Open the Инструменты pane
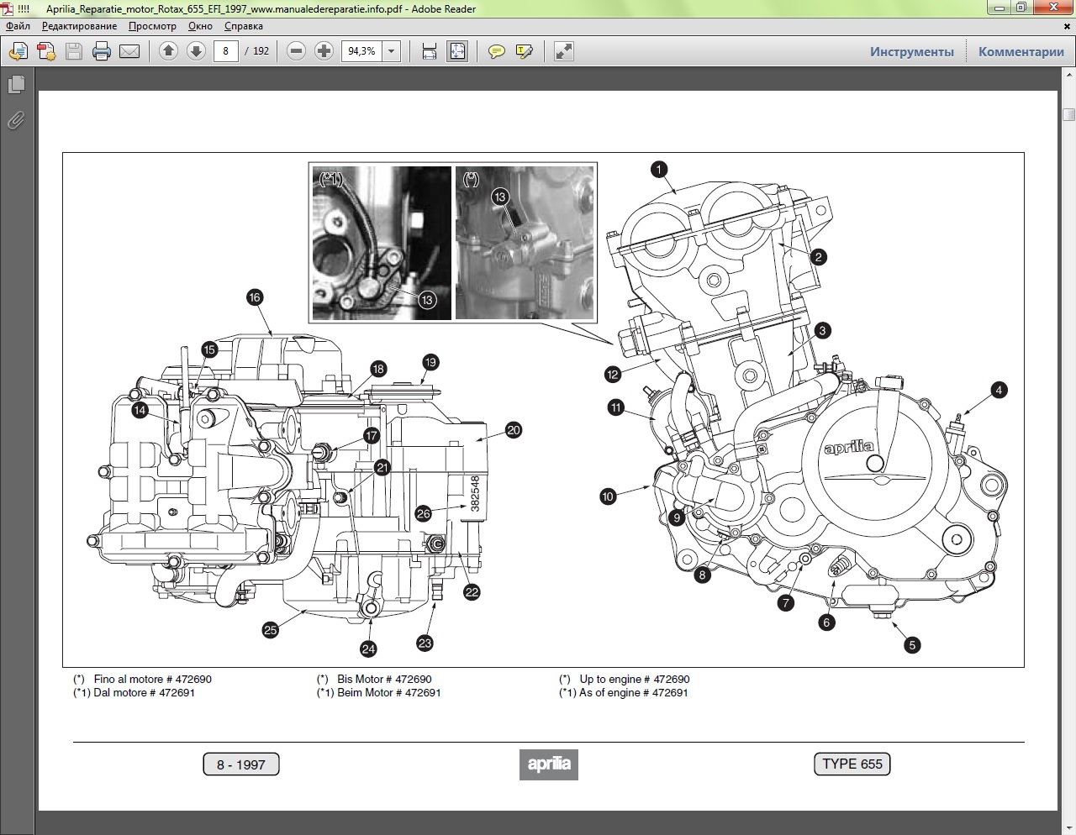 coord(912,52)
